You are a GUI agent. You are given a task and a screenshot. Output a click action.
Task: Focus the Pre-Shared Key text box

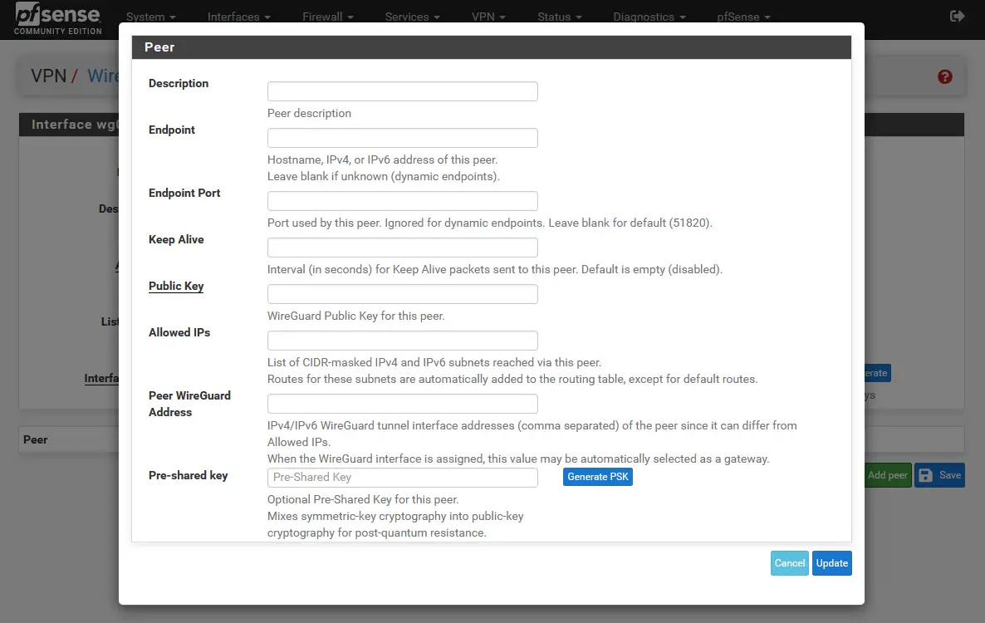[x=402, y=477]
